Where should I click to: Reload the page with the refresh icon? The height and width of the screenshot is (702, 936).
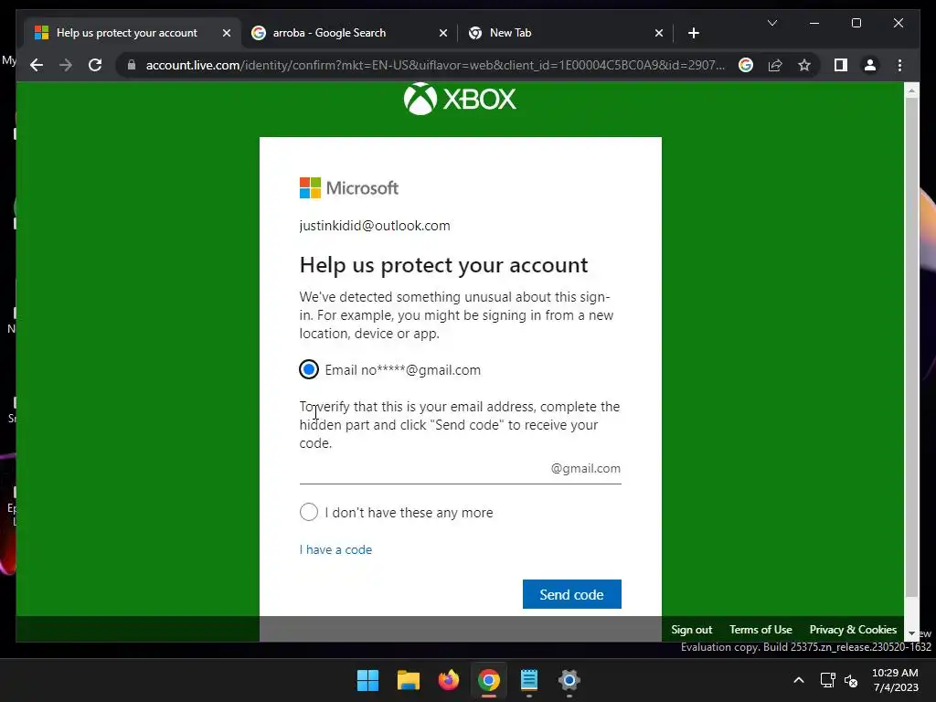[95, 65]
